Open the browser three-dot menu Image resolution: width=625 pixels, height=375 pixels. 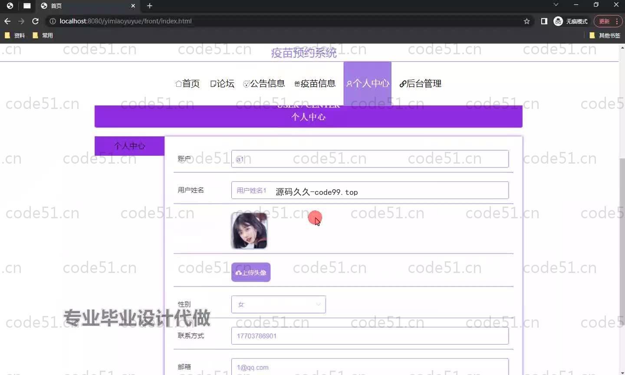point(617,21)
